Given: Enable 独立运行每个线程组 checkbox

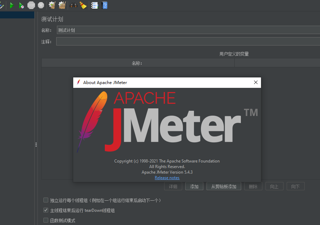Looking at the screenshot, I should (45, 200).
